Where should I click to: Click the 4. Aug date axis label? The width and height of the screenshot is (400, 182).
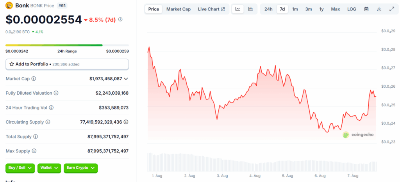255,176
